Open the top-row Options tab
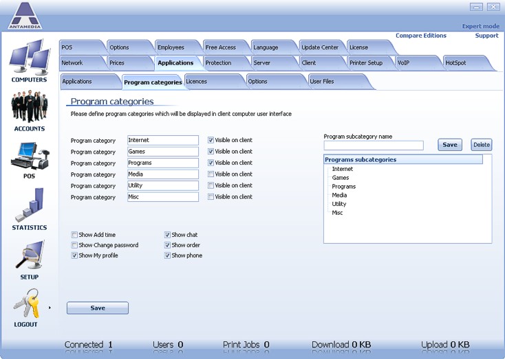 (x=129, y=47)
